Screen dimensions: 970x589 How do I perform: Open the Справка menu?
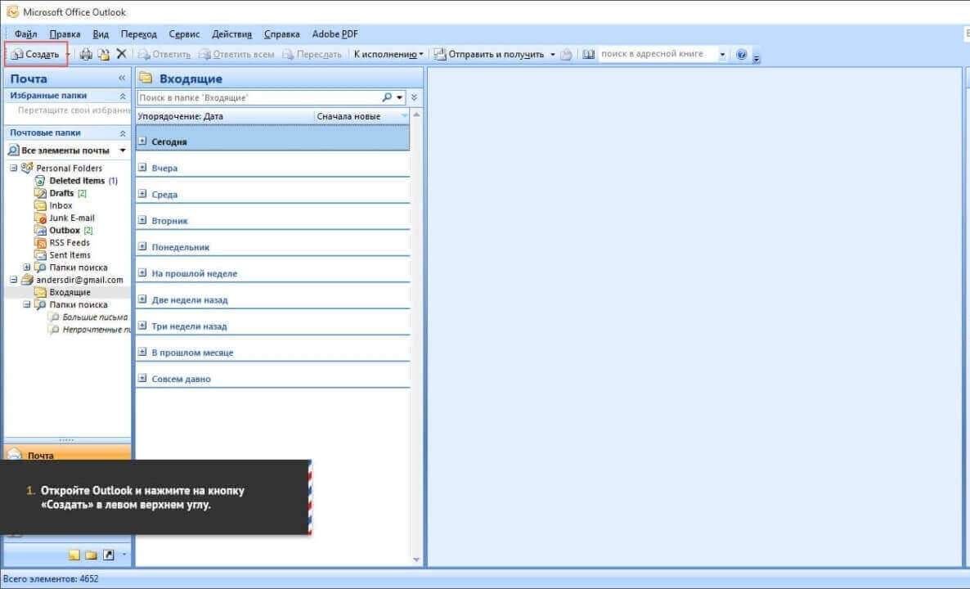[x=281, y=34]
